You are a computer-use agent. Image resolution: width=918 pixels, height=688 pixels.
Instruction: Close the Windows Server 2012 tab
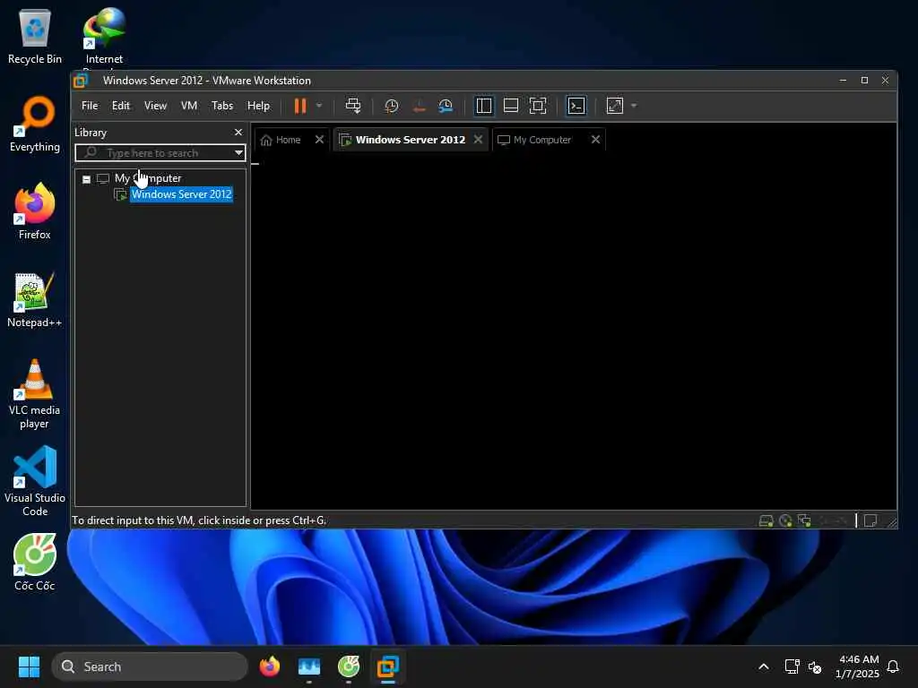coord(479,139)
